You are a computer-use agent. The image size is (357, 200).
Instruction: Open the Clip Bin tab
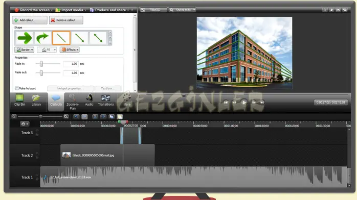[19, 100]
